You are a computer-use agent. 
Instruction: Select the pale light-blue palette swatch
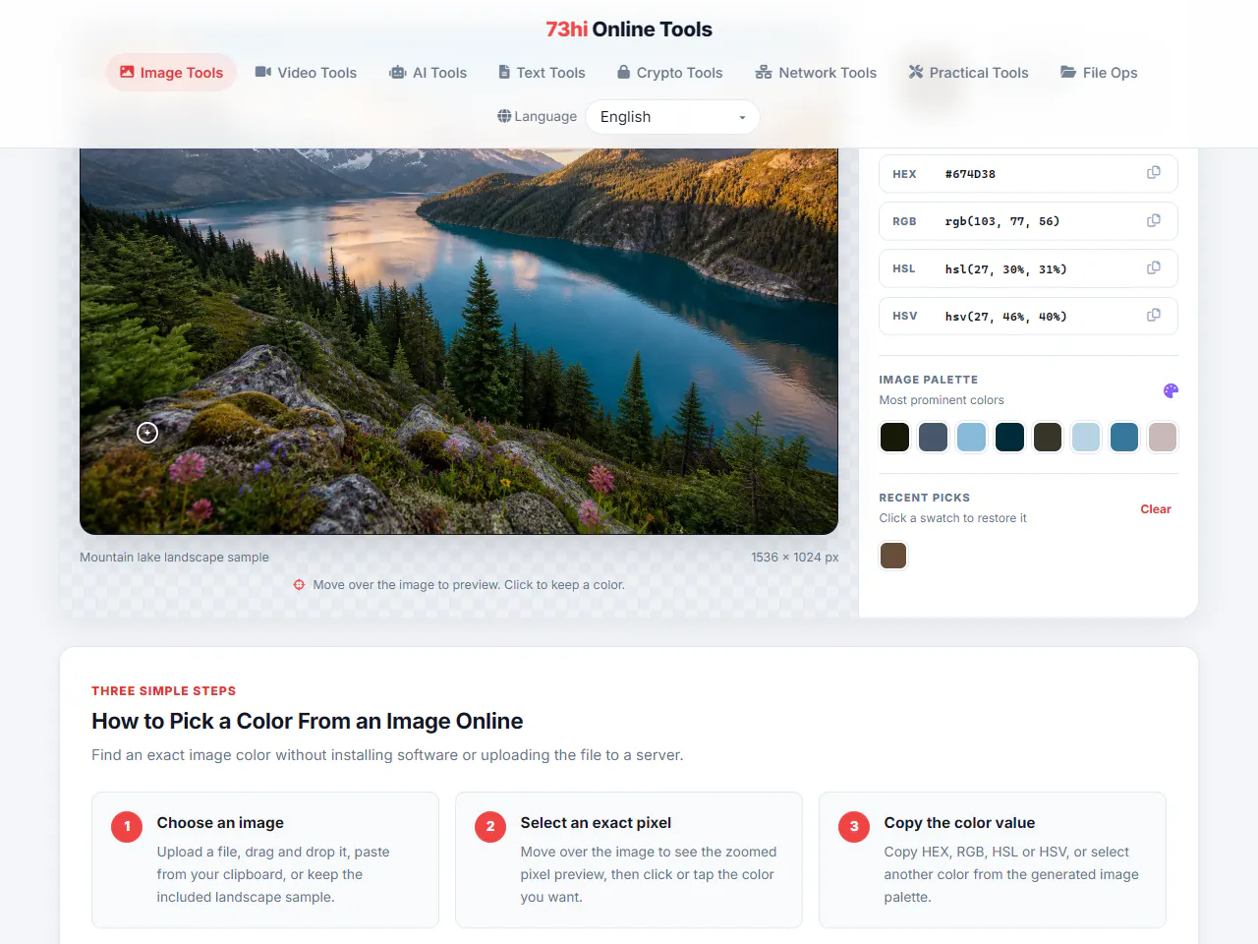click(x=1086, y=437)
